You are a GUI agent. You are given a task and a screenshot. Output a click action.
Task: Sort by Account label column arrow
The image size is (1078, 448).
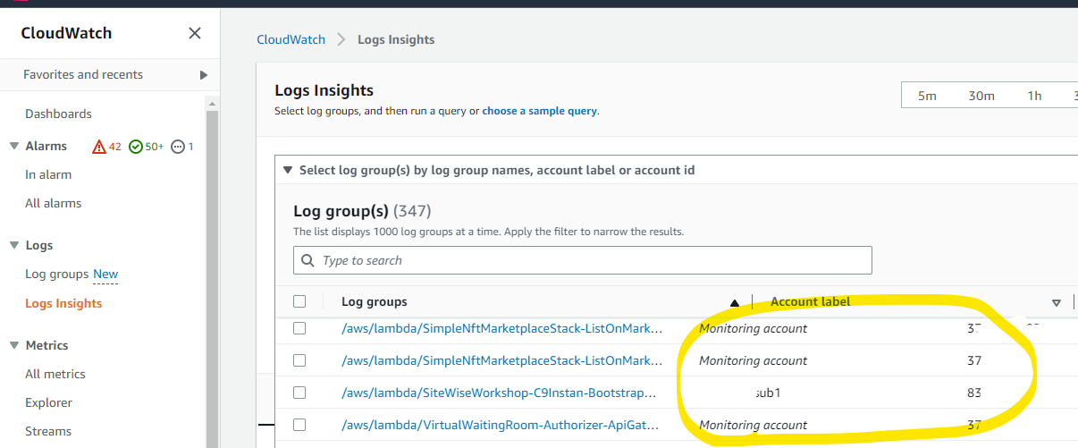pos(1056,302)
